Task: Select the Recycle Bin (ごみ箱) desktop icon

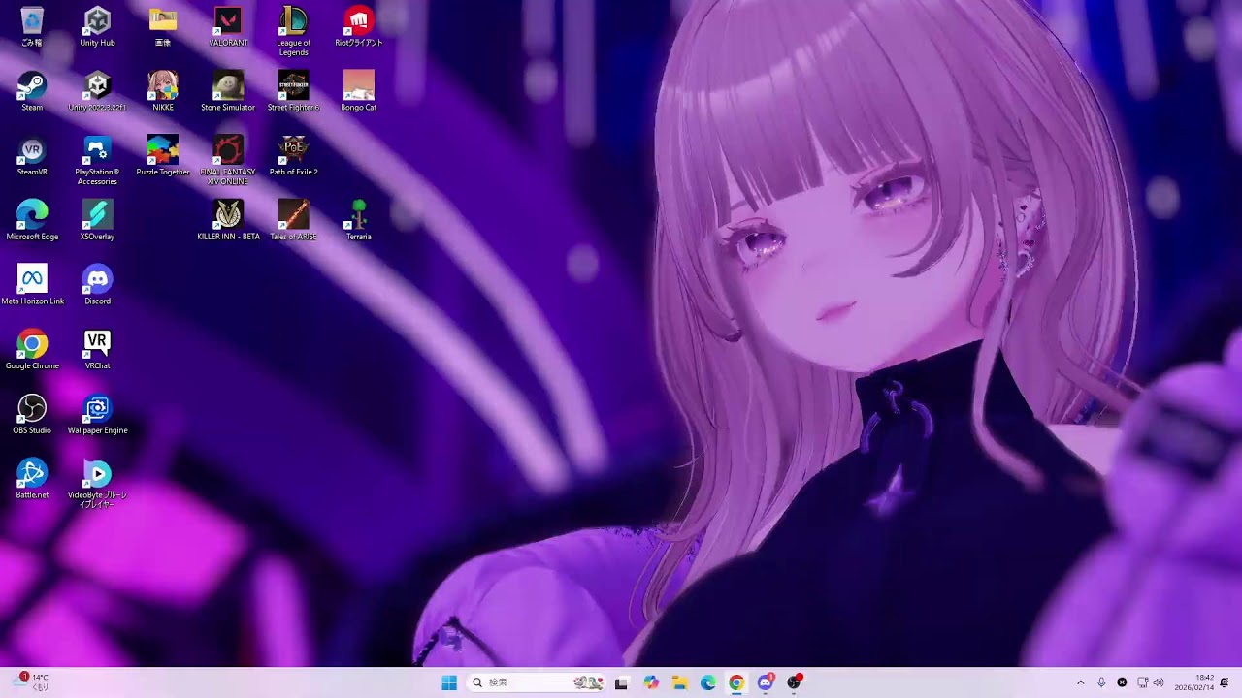Action: click(32, 26)
